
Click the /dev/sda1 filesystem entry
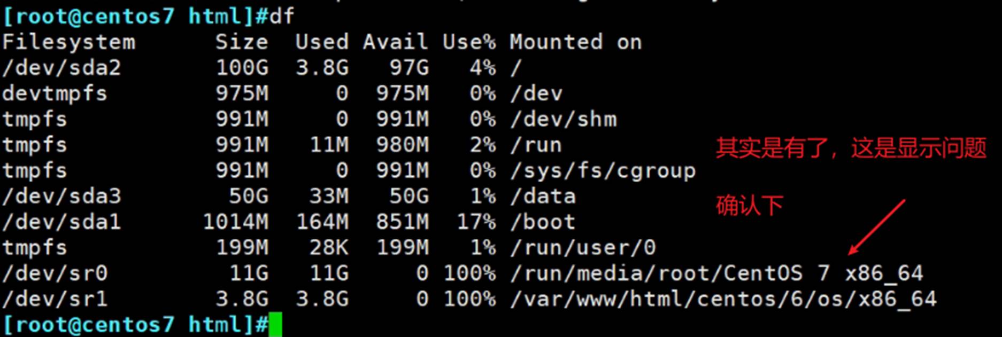(61, 222)
